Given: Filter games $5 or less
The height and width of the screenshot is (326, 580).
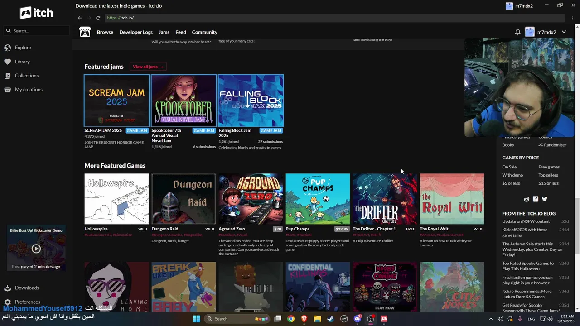Looking at the screenshot, I should tap(511, 183).
